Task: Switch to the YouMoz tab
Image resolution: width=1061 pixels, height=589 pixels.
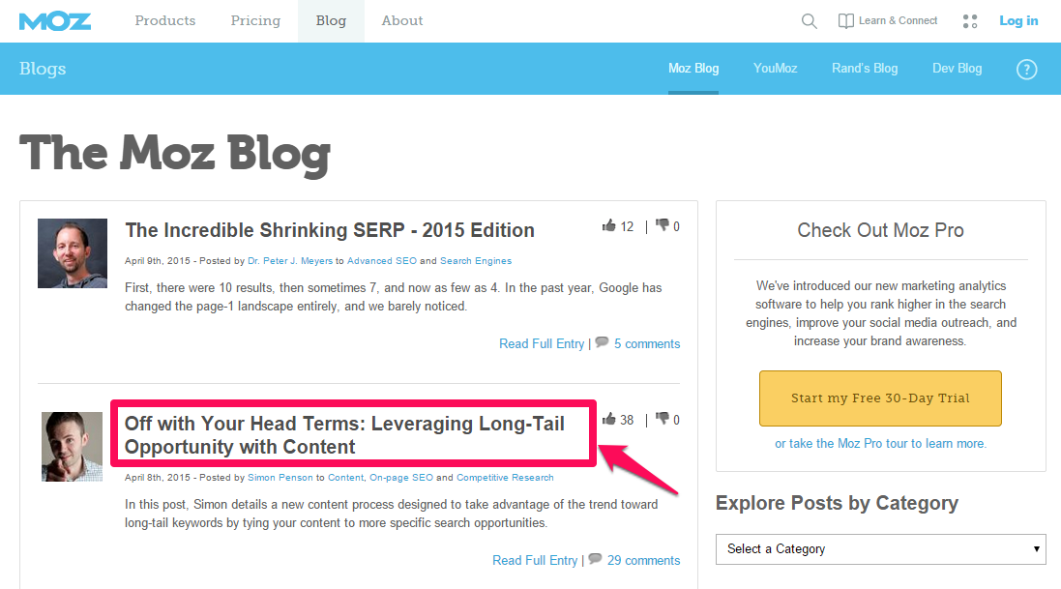Action: (775, 69)
